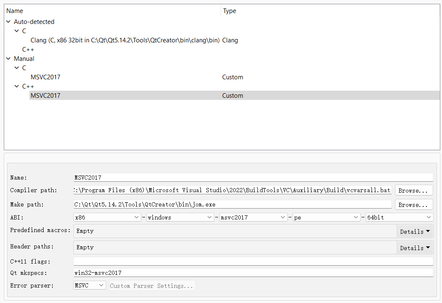The height and width of the screenshot is (303, 442).
Task: Select MSVC2017 under the C section
Action: click(x=45, y=77)
